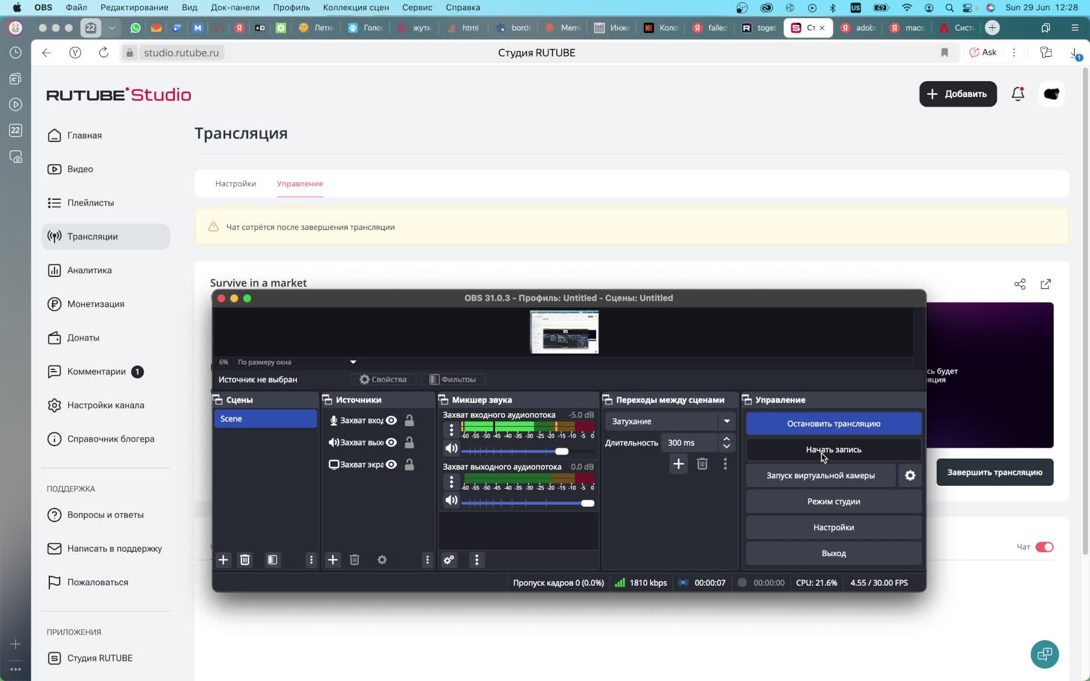Adjust output audio capture volume slider

tap(527, 503)
